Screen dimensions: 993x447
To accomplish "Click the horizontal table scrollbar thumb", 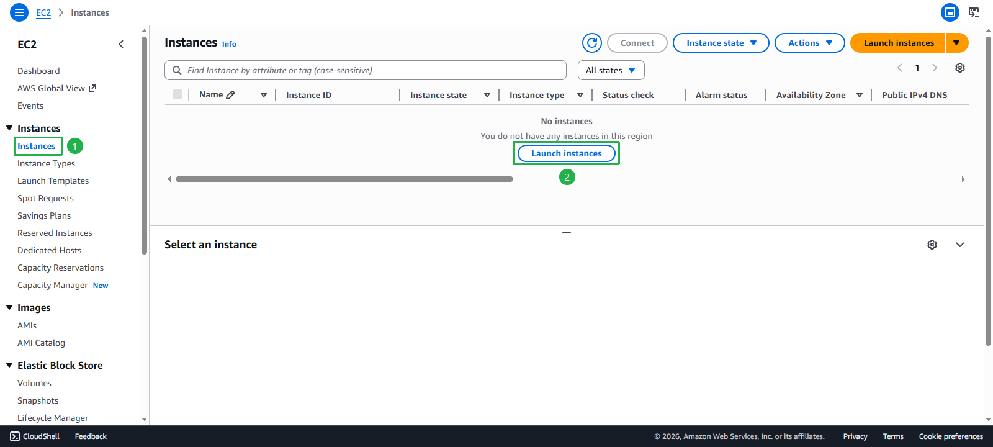I will click(344, 179).
